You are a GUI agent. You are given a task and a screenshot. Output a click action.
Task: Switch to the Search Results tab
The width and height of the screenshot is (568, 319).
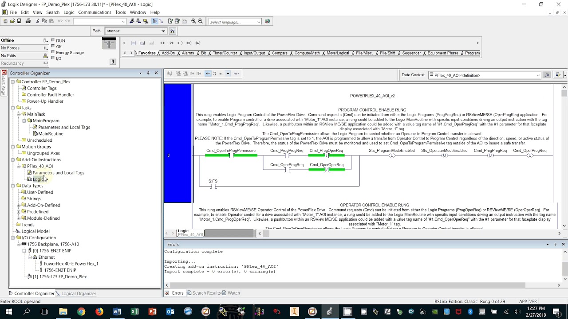pyautogui.click(x=204, y=293)
